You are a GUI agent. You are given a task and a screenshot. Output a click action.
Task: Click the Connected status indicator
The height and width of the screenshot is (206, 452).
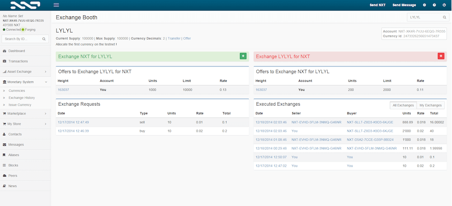12,30
